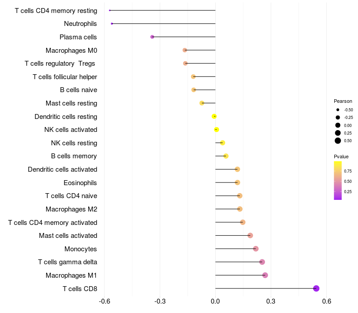Click the Macrophages M1 lollipop dot
The image size is (358, 313).
pos(265,275)
